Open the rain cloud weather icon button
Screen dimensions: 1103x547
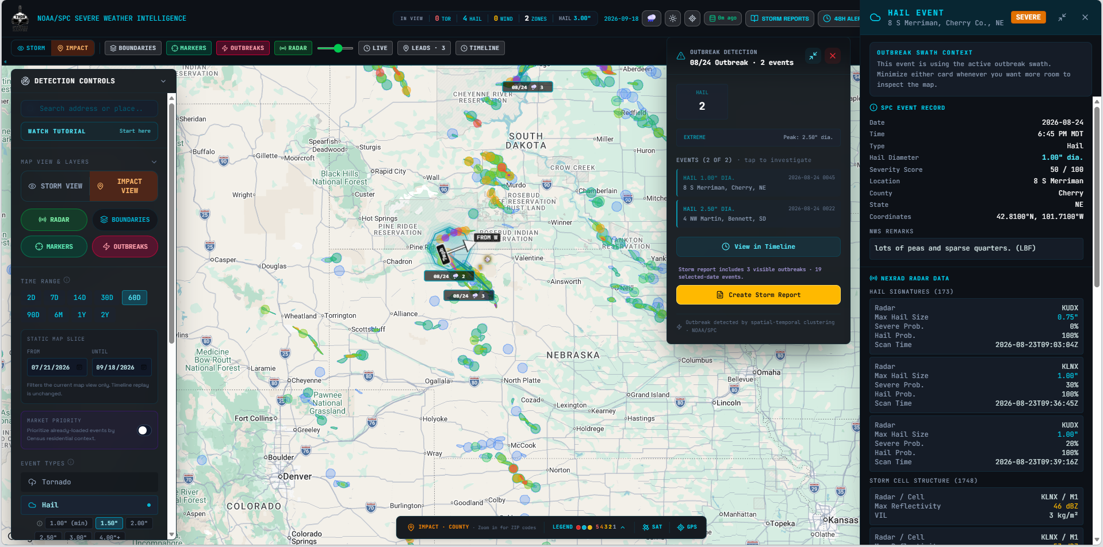tap(652, 18)
